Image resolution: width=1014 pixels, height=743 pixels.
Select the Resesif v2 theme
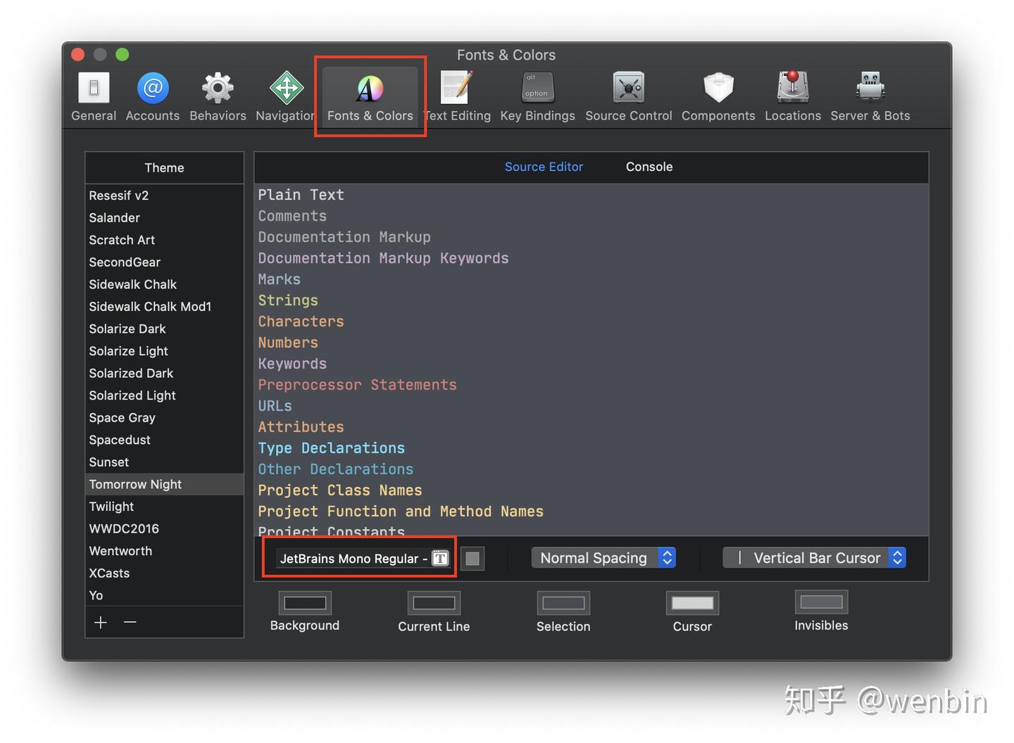point(165,196)
